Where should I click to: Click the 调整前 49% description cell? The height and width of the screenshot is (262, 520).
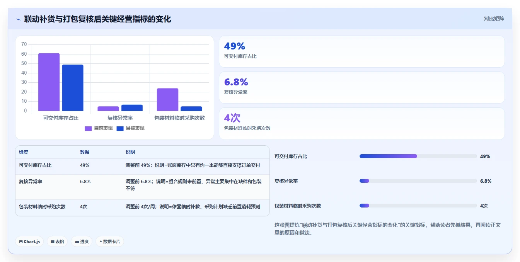point(193,165)
